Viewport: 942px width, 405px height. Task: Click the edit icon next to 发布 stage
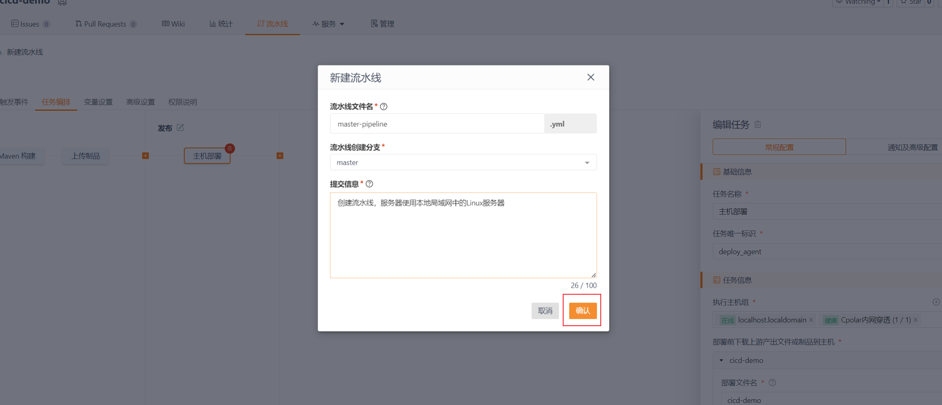click(x=180, y=128)
